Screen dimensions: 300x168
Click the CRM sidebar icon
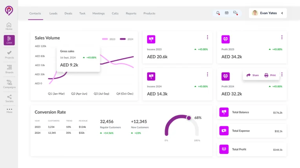click(9, 40)
